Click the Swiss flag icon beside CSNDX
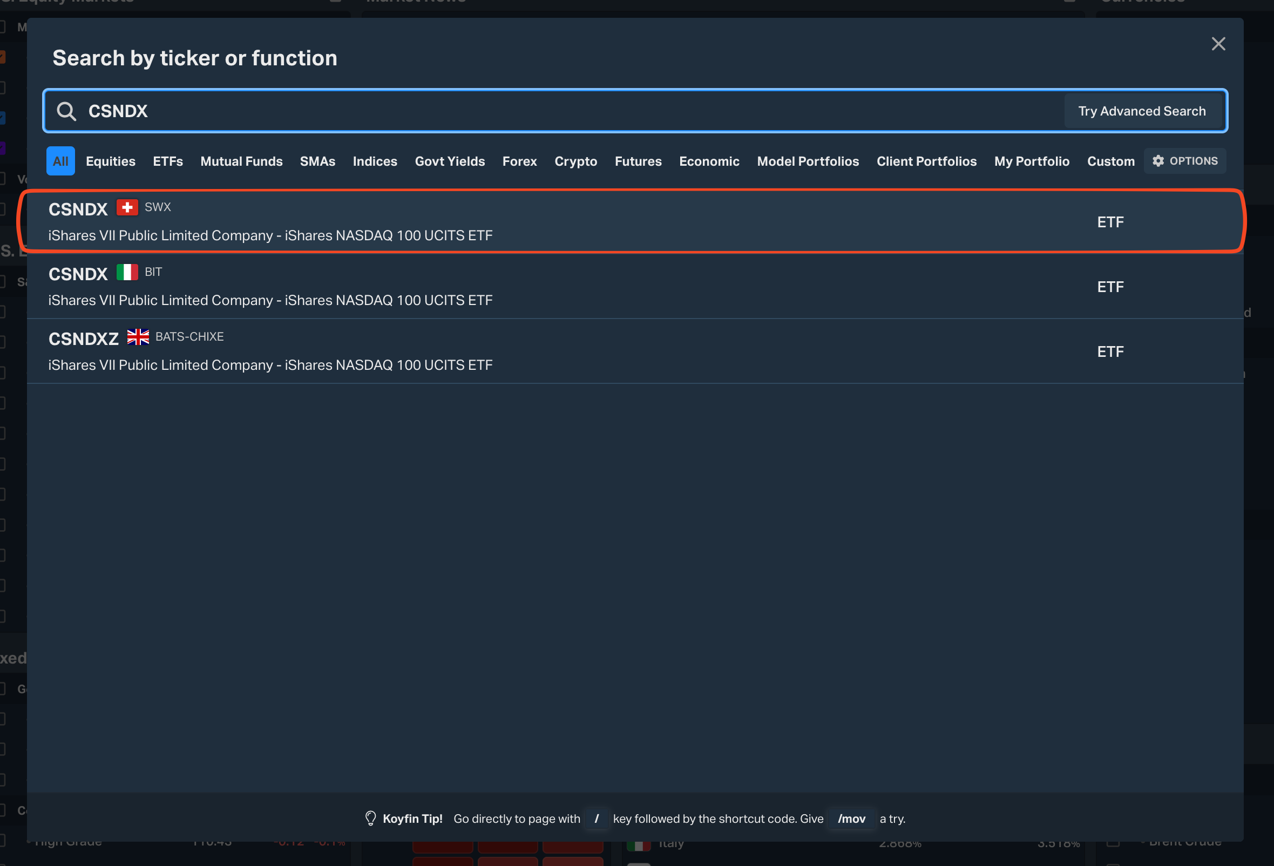This screenshot has height=866, width=1274. point(127,208)
